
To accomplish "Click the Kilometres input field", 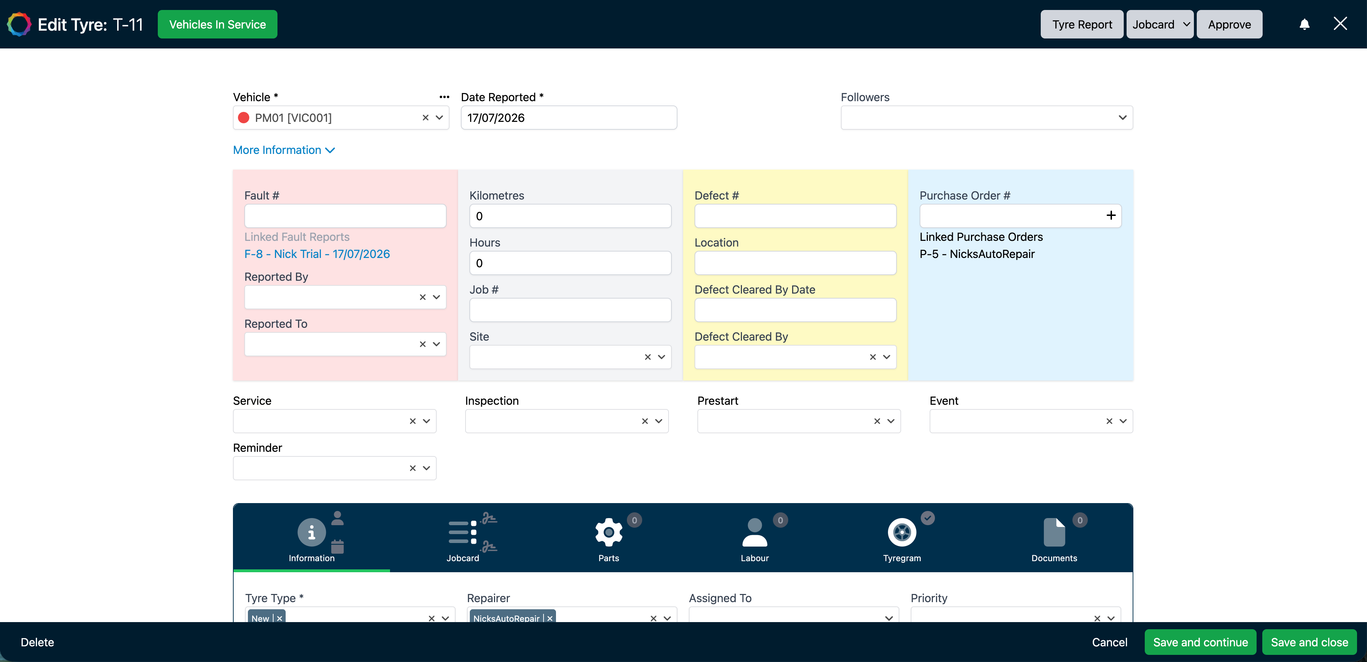I will tap(570, 216).
